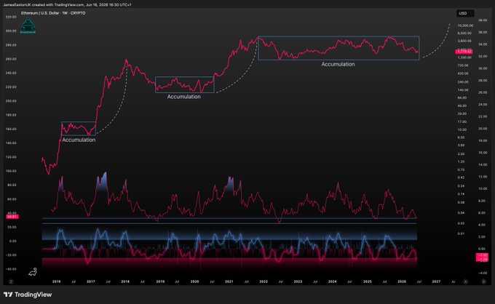The height and width of the screenshot is (304, 495).
Task: Click the pink 1,779.42 current price label
Action: tap(464, 52)
